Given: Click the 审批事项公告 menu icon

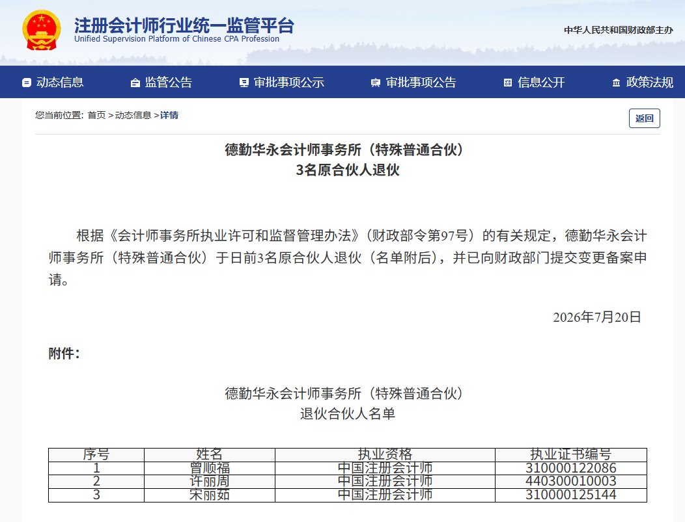Looking at the screenshot, I should click(376, 83).
